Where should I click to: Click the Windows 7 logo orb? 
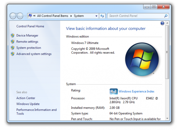142,59
